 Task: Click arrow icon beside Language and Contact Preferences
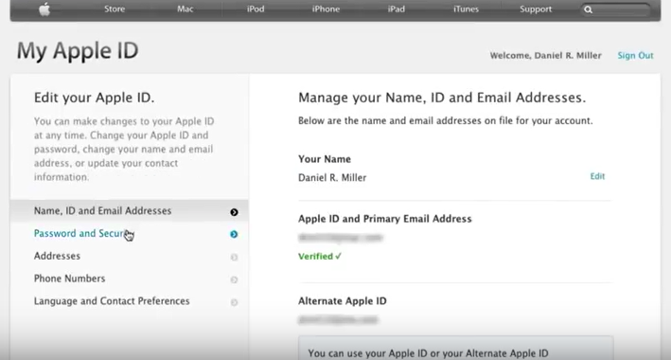[234, 302]
